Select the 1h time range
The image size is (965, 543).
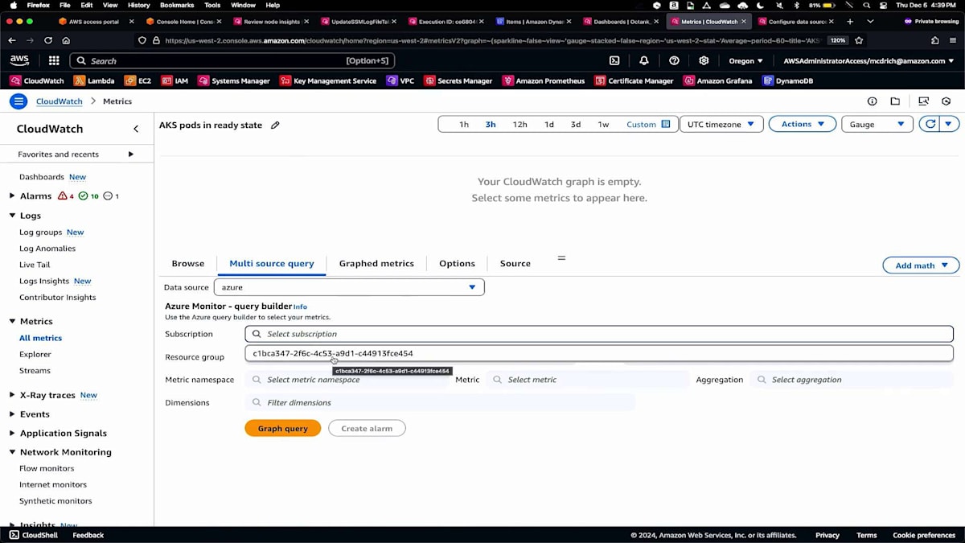tap(464, 124)
